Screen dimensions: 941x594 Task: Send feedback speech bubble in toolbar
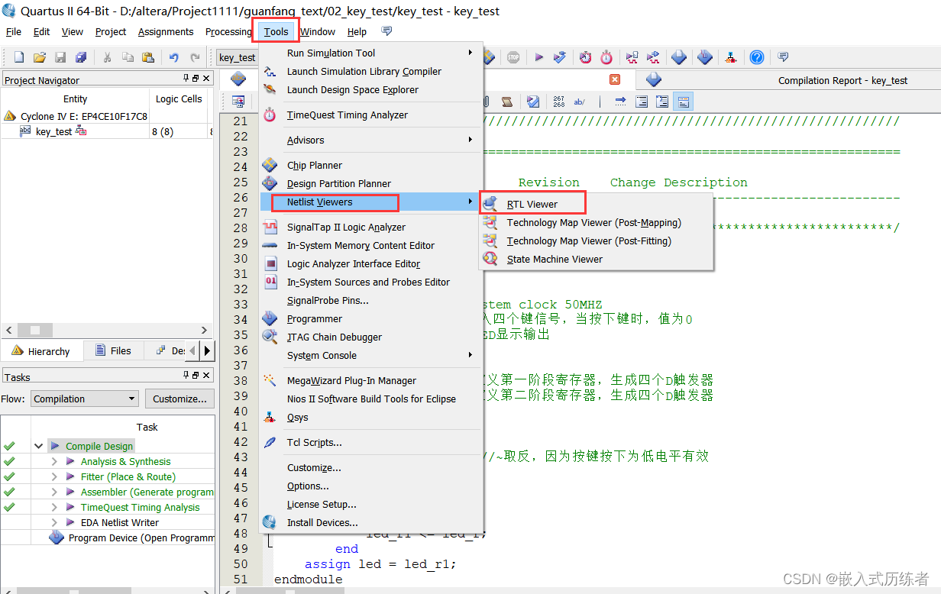[x=783, y=57]
